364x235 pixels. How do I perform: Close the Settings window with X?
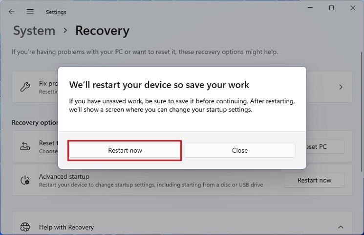(x=353, y=8)
